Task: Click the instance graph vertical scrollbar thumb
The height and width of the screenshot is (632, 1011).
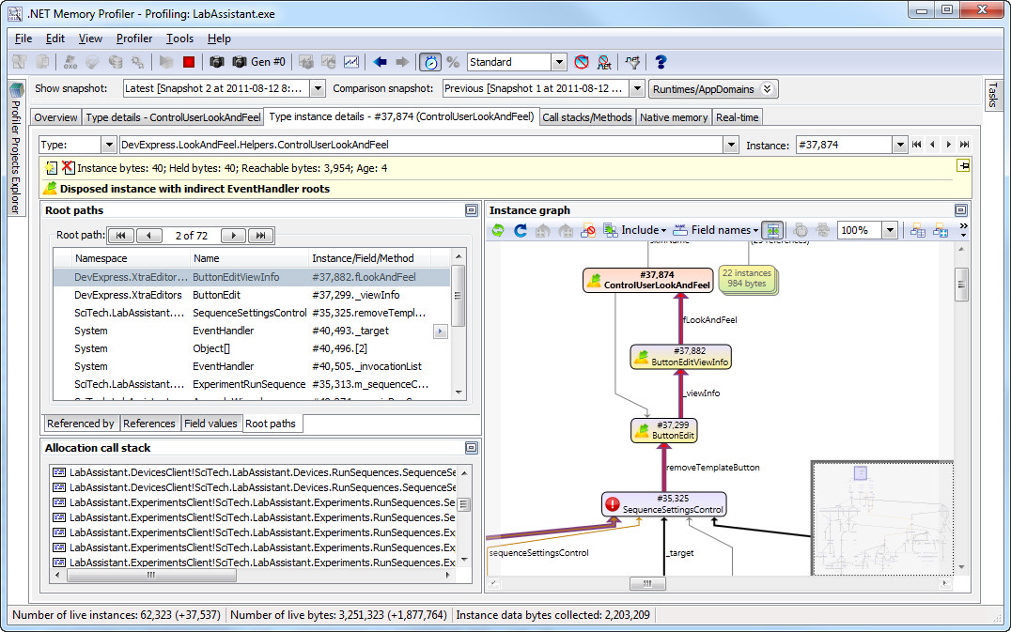Action: tap(961, 285)
